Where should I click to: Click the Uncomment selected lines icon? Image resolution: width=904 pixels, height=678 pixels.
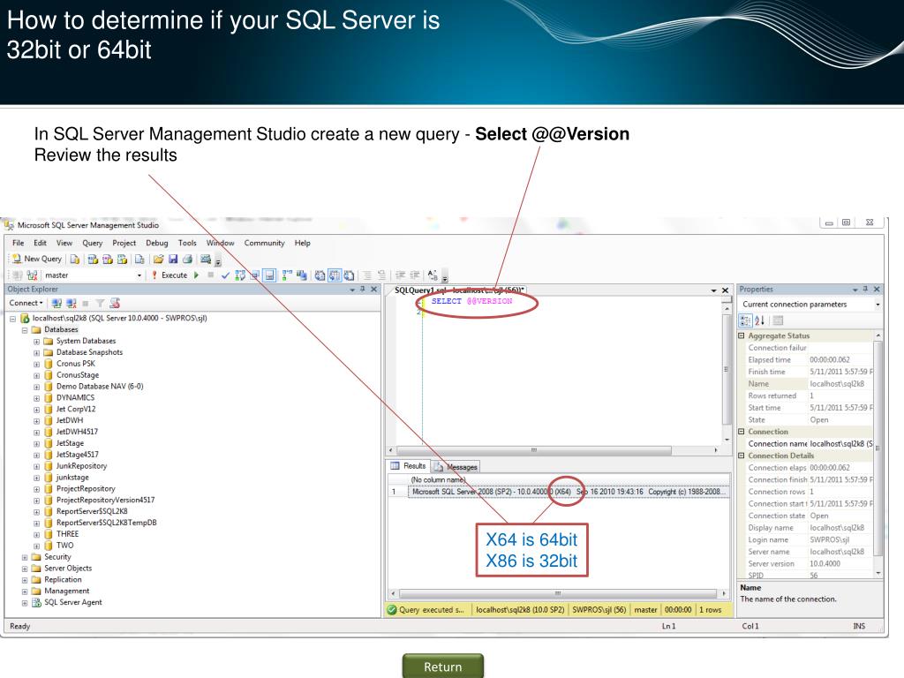coord(381,275)
